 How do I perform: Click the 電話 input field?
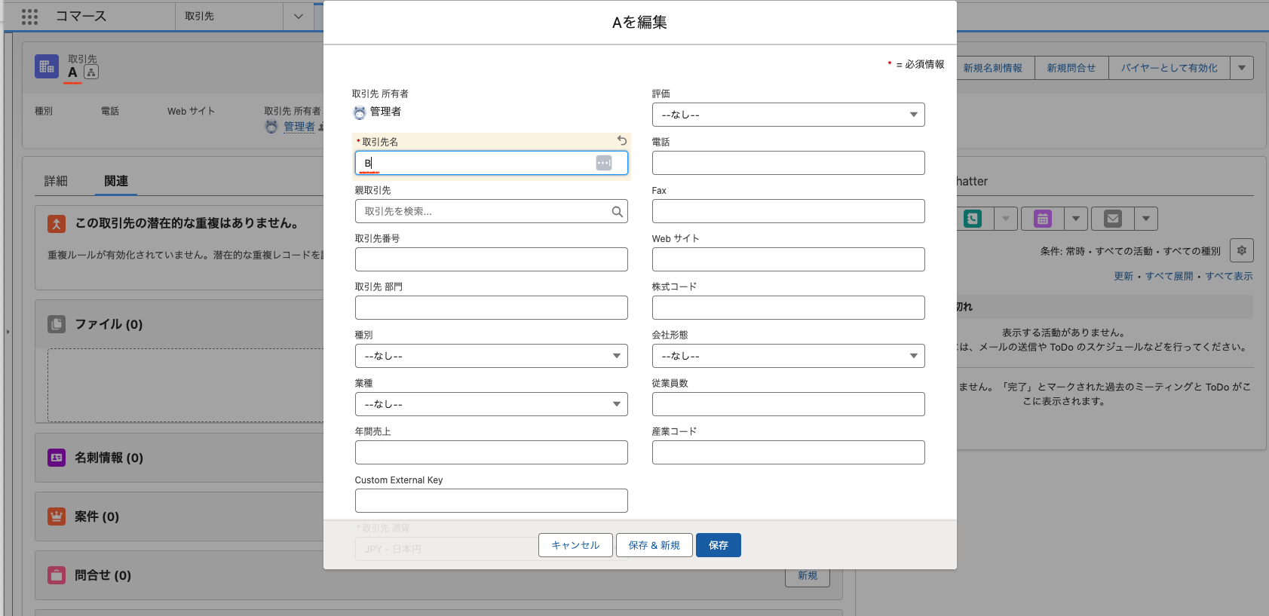tap(788, 163)
